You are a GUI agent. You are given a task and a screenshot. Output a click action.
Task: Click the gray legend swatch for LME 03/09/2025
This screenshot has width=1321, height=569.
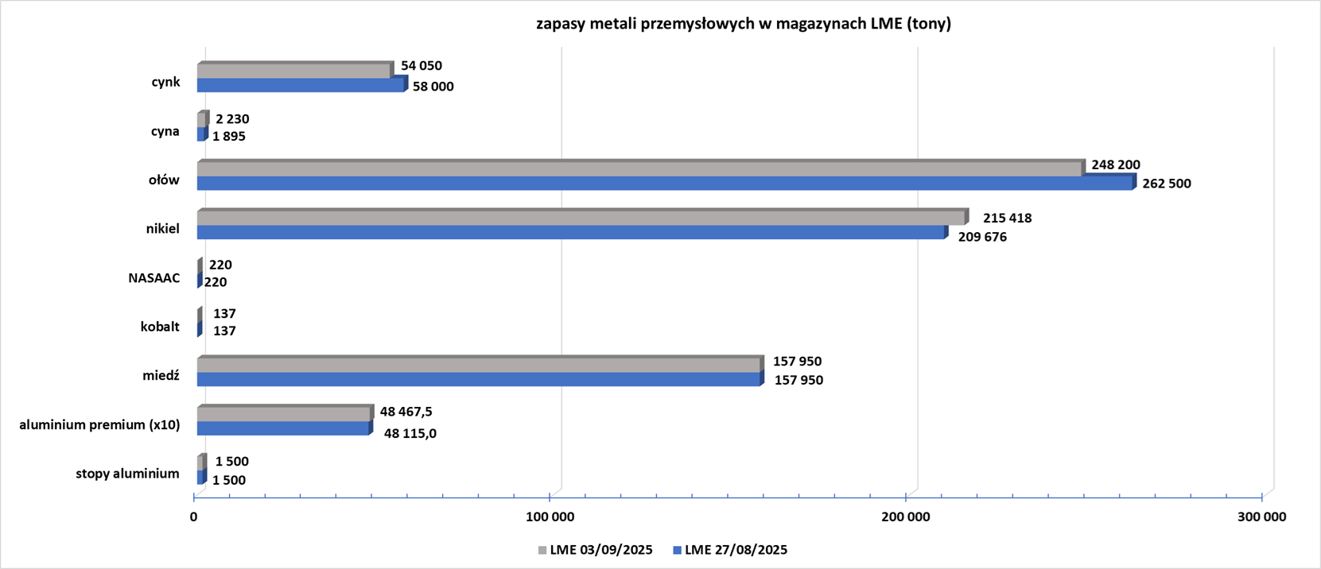click(x=542, y=550)
